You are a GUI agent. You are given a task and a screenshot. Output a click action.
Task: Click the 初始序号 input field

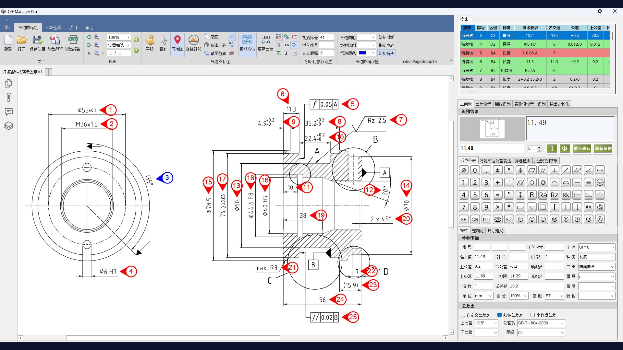point(327,38)
